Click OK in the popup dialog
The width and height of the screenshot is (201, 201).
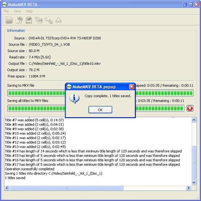tap(100, 110)
